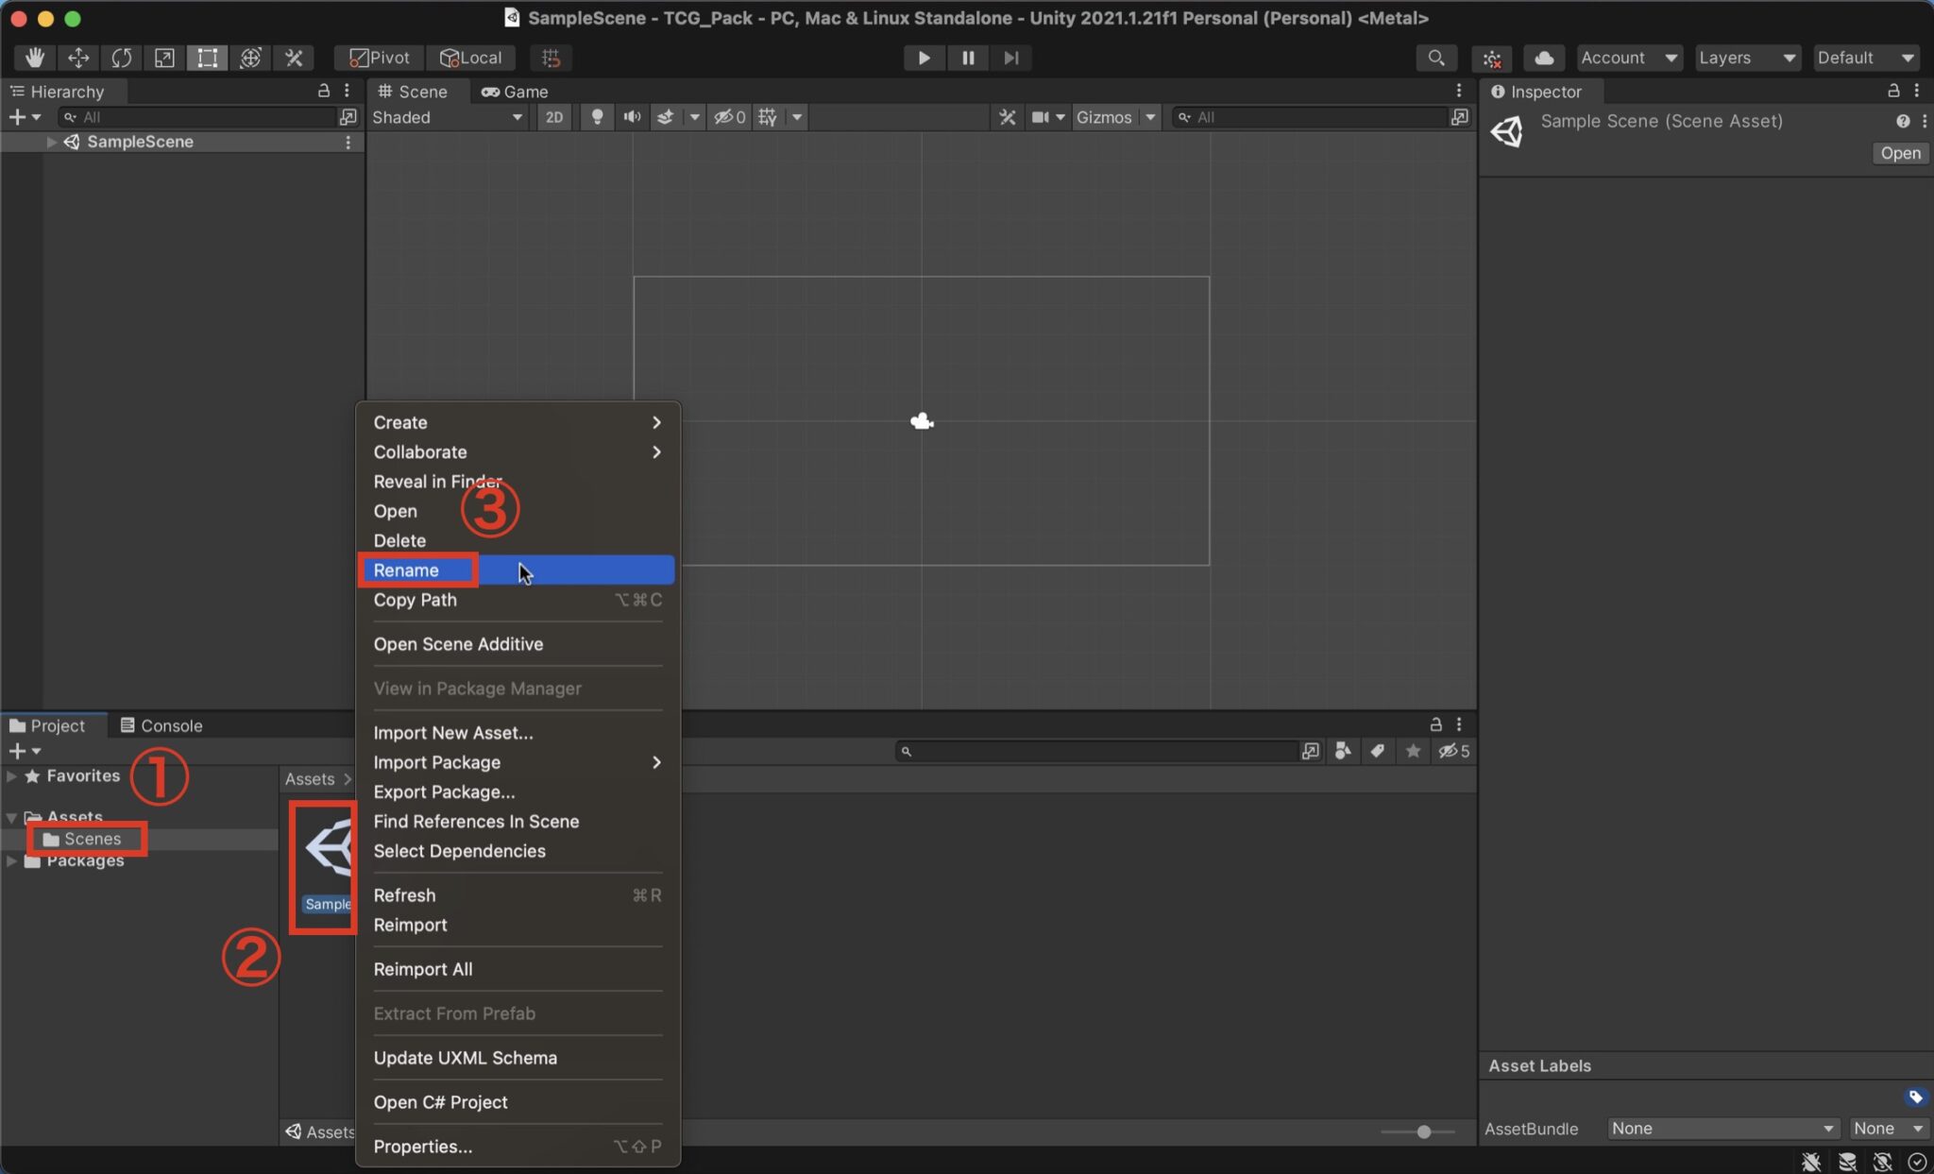Click the Step forward button
The height and width of the screenshot is (1174, 1934).
point(1010,58)
